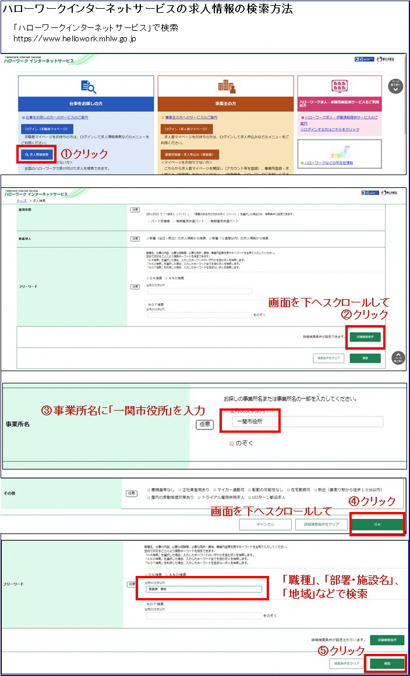
Task: Click the employer building icon
Action: point(226,87)
